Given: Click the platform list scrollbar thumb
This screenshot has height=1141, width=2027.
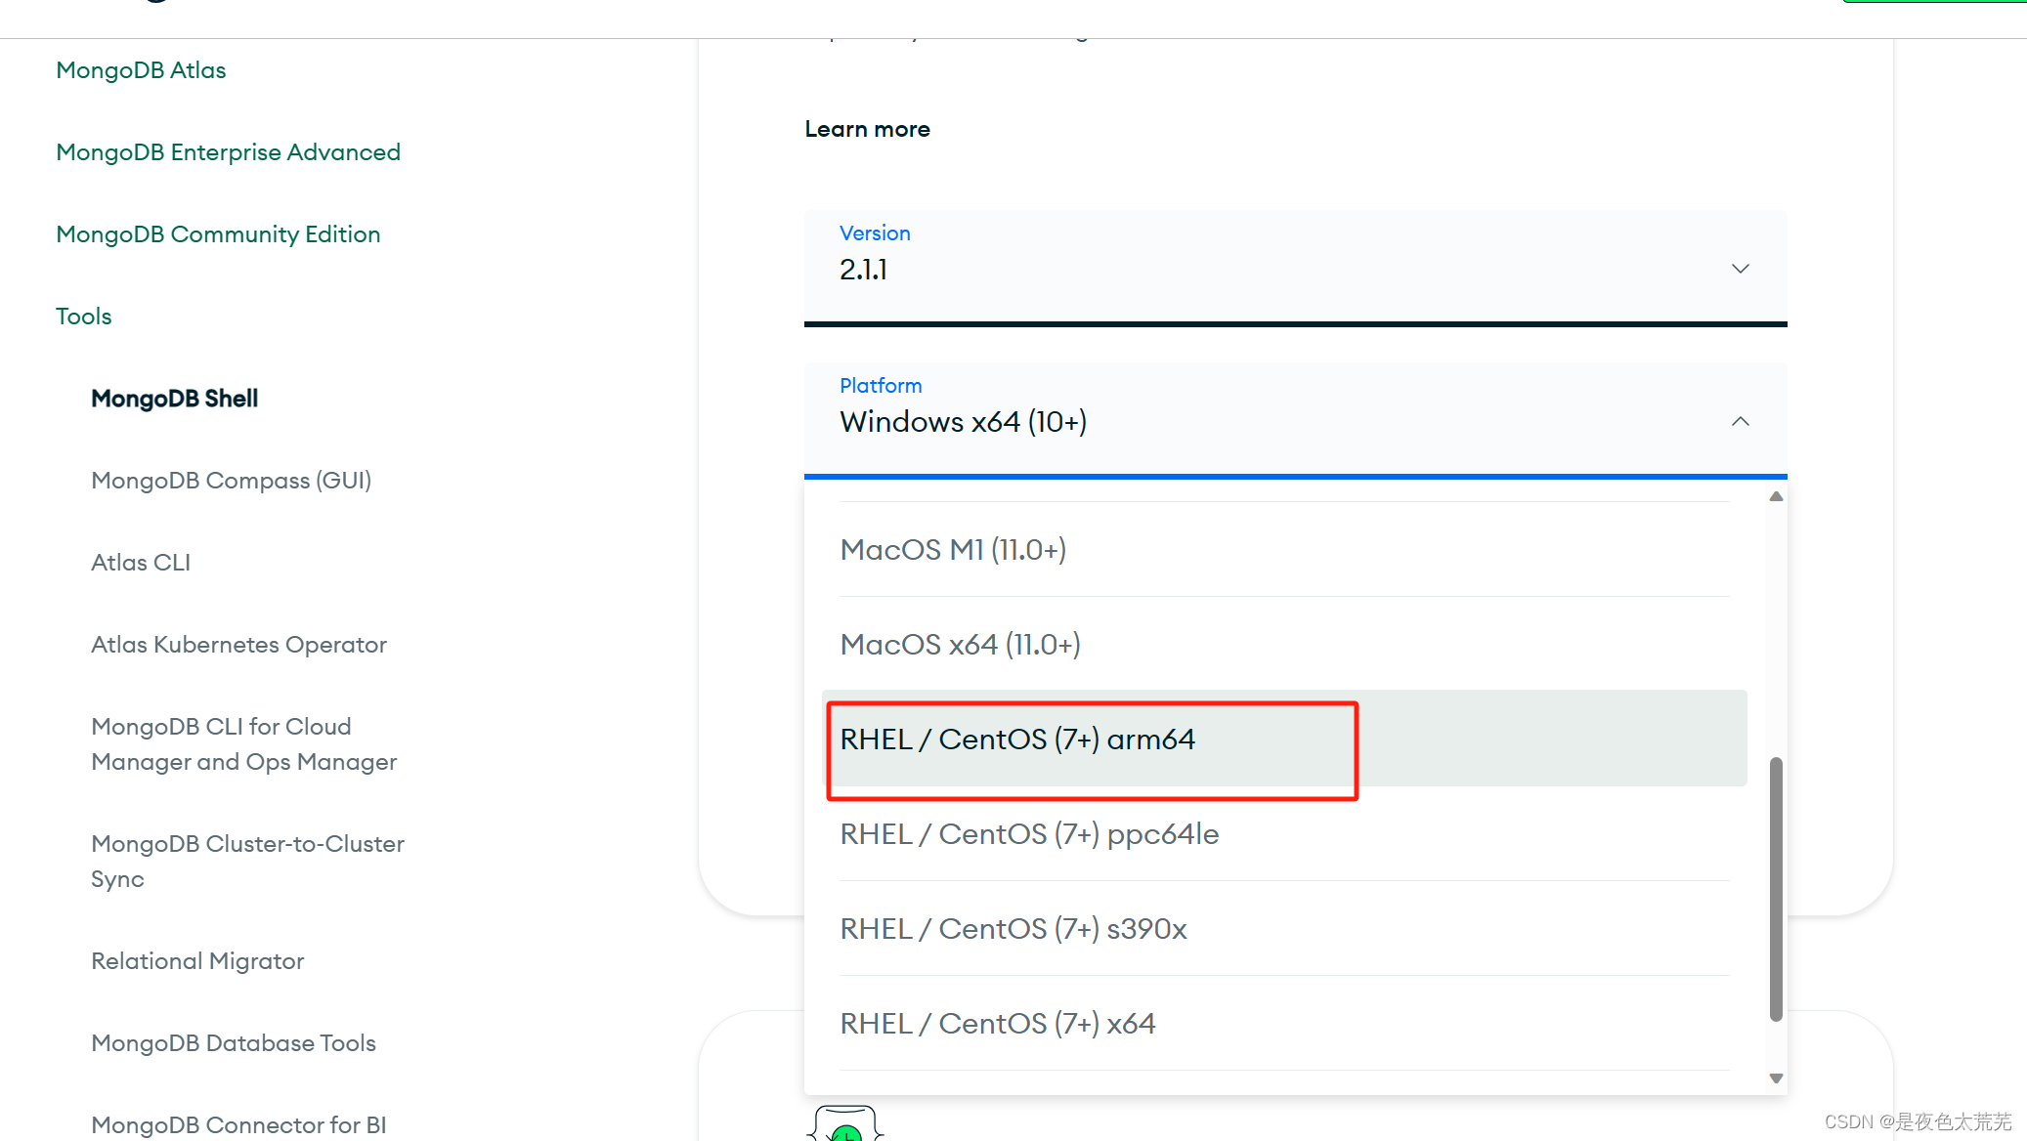Looking at the screenshot, I should click(x=1776, y=889).
